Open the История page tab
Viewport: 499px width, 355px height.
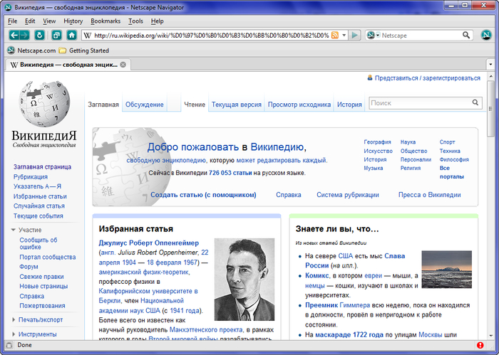tap(349, 105)
